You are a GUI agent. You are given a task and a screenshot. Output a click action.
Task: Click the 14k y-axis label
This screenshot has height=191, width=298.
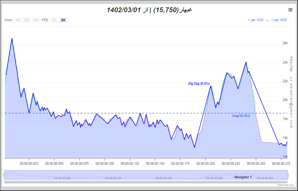(285, 156)
